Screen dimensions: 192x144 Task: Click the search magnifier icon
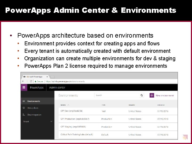[142, 95]
